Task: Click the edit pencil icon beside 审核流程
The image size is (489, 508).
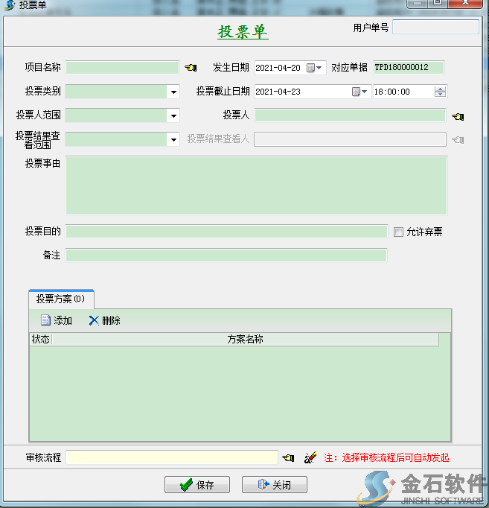Action: (310, 457)
